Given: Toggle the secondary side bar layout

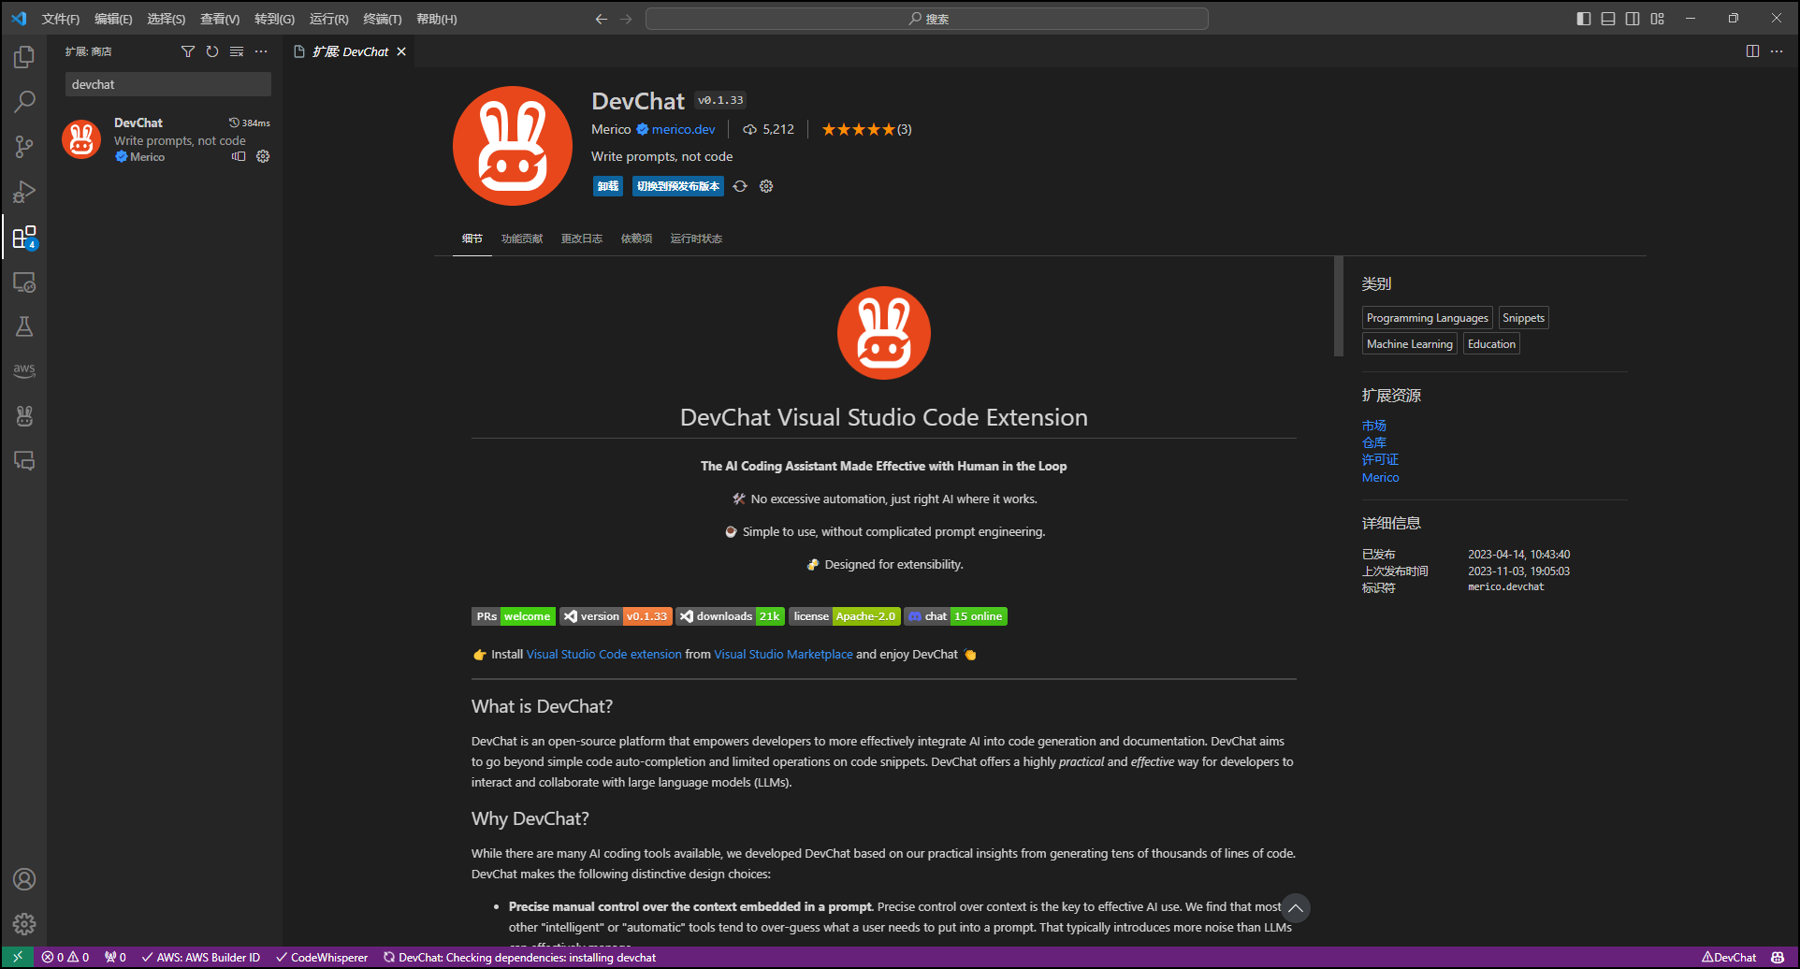Looking at the screenshot, I should pyautogui.click(x=1633, y=19).
